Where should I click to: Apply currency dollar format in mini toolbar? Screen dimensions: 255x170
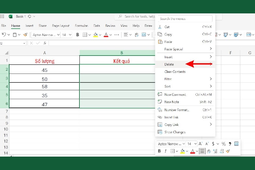click(213, 144)
